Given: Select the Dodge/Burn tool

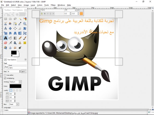Looking at the screenshot, I should pyautogui.click(x=20, y=48).
